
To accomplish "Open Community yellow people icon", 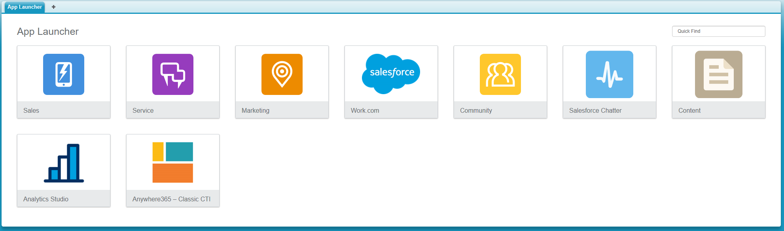I will coord(500,74).
